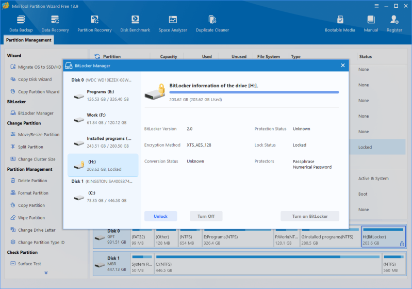This screenshot has width=412, height=289.
Task: Select the Locked status row
Action: click(x=378, y=147)
